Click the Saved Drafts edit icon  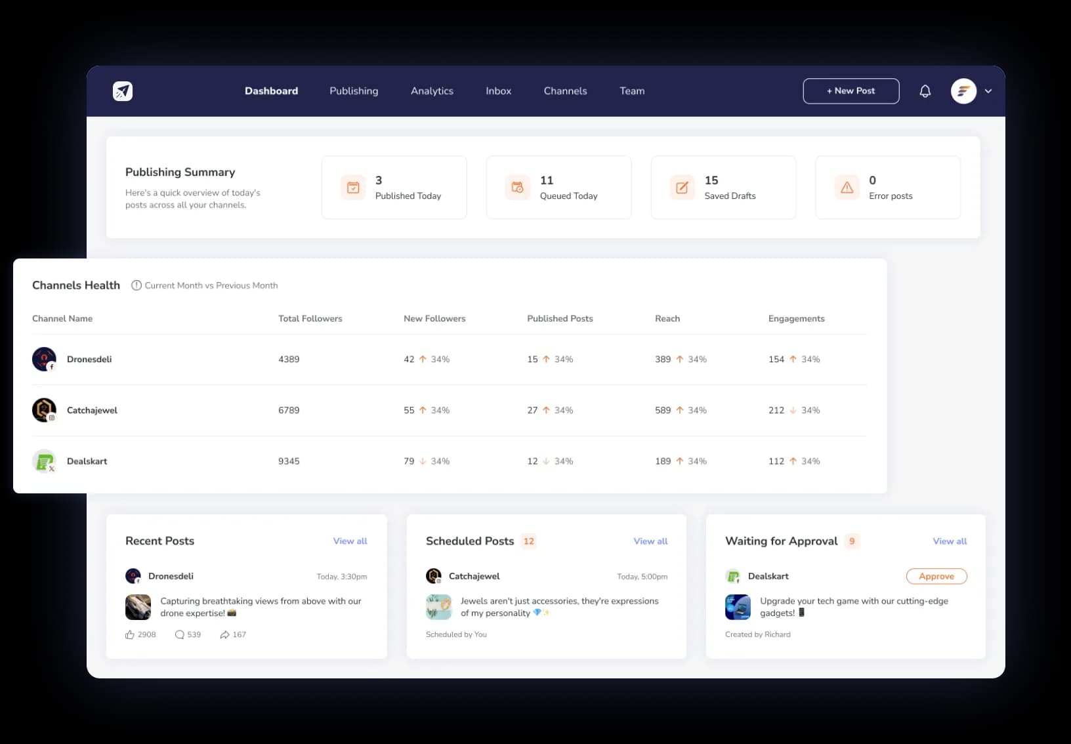click(x=682, y=187)
